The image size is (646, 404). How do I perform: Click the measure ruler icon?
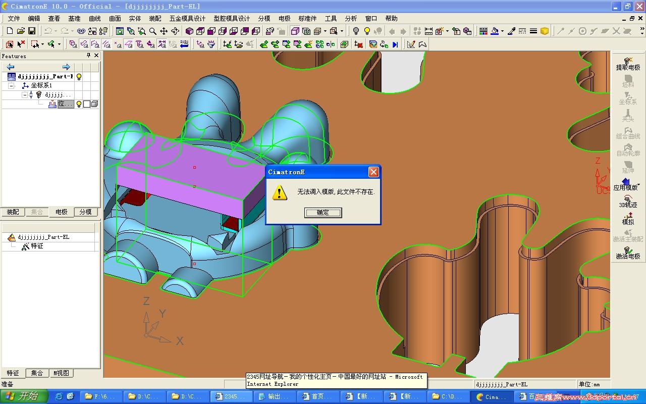[428, 31]
